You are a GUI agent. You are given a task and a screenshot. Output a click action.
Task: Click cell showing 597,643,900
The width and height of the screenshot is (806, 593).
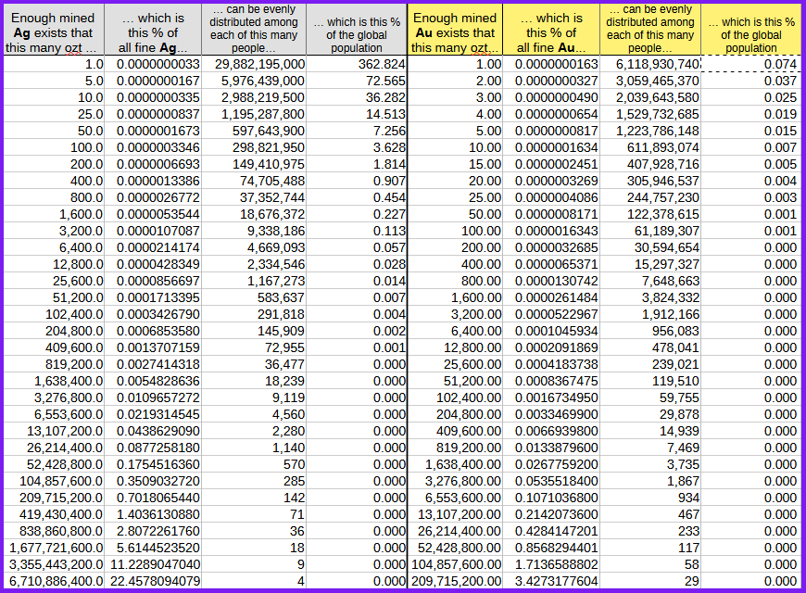(x=254, y=131)
